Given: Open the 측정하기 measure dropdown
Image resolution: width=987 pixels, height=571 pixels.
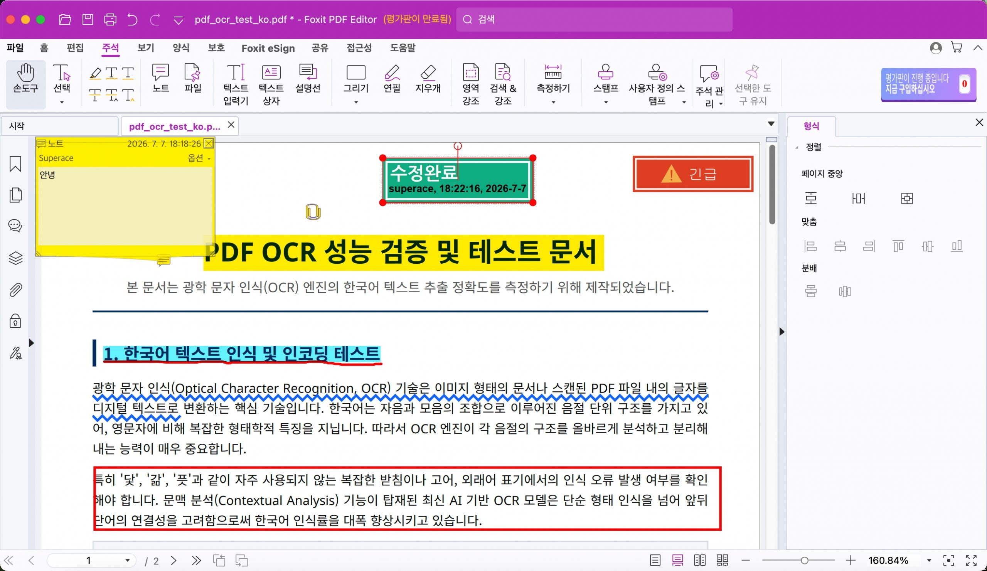Looking at the screenshot, I should (553, 102).
